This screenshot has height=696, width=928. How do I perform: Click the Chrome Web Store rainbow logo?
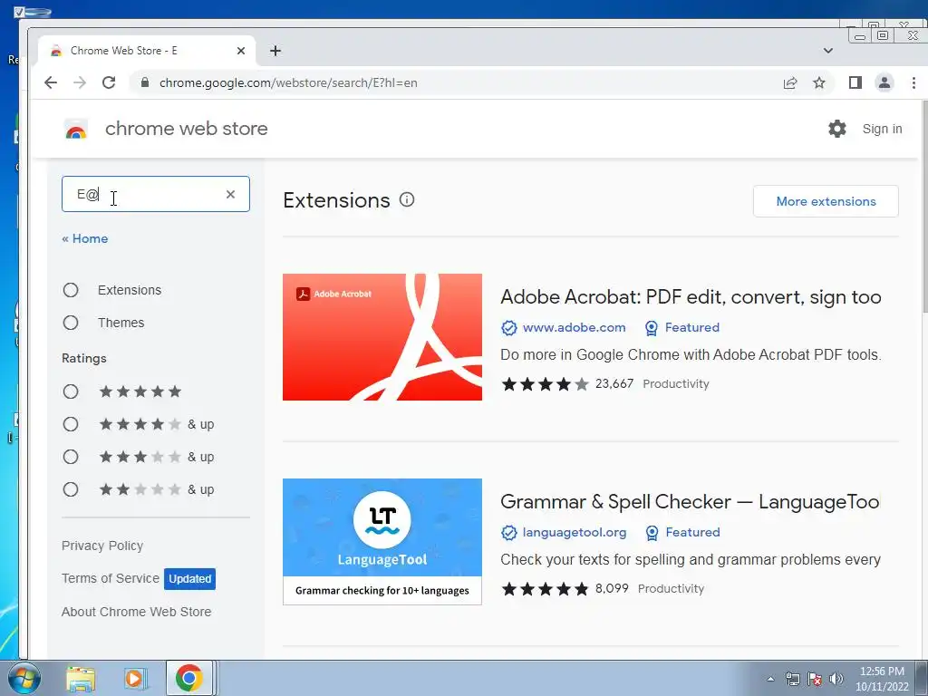[x=76, y=129]
